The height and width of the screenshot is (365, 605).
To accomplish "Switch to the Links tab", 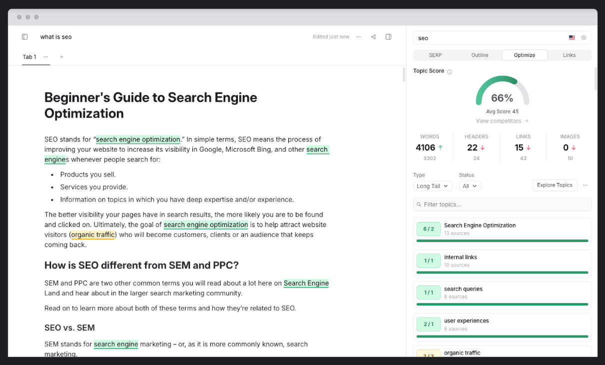I will 569,55.
